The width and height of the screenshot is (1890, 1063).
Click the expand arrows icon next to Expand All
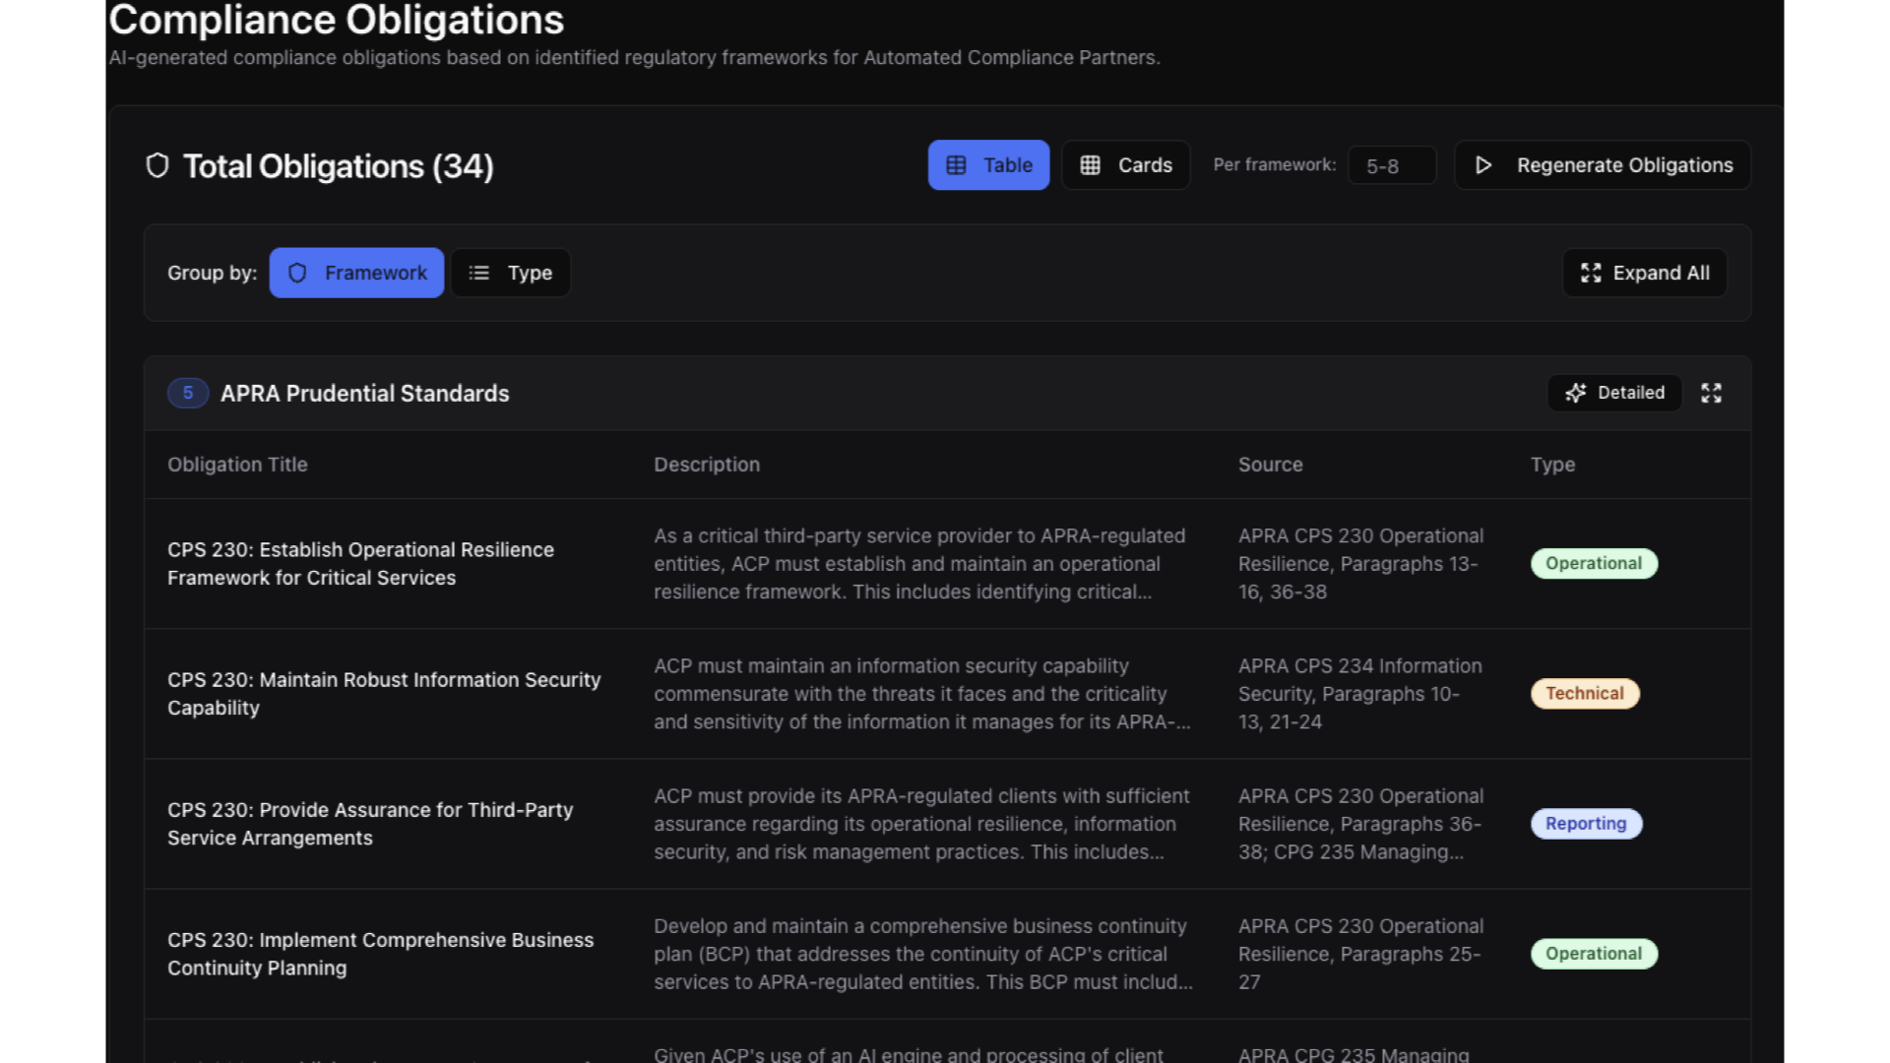tap(1592, 273)
